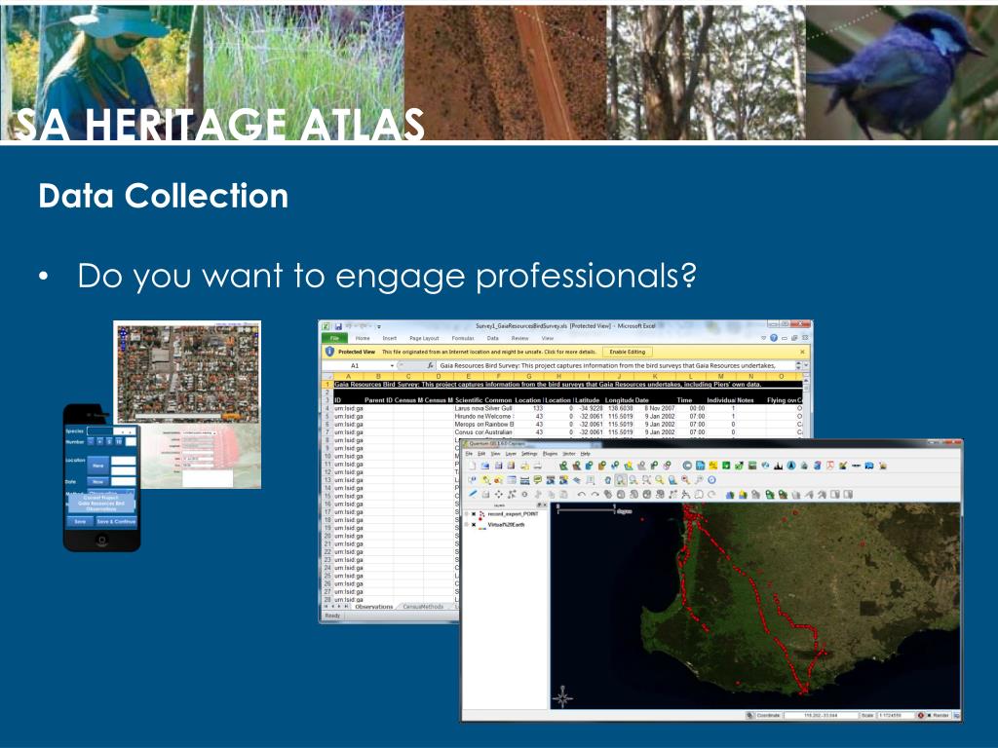Image resolution: width=998 pixels, height=748 pixels.
Task: Select record_export_POINT layer in Layers panel
Action: (x=513, y=514)
